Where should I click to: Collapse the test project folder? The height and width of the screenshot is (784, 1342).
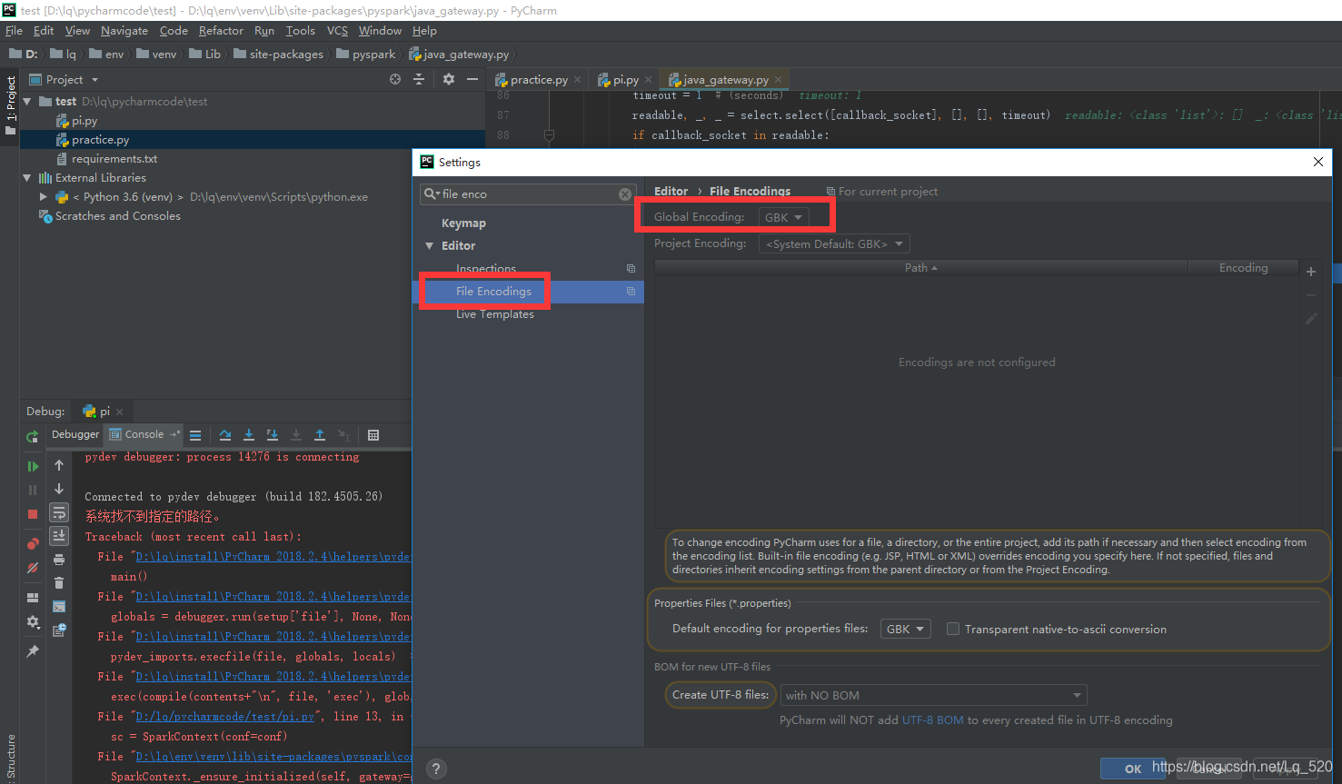tap(27, 102)
